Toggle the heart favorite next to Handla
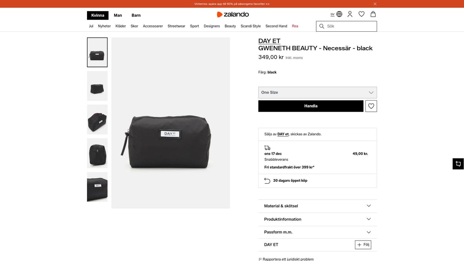This screenshot has height=261, width=464. pos(371,106)
